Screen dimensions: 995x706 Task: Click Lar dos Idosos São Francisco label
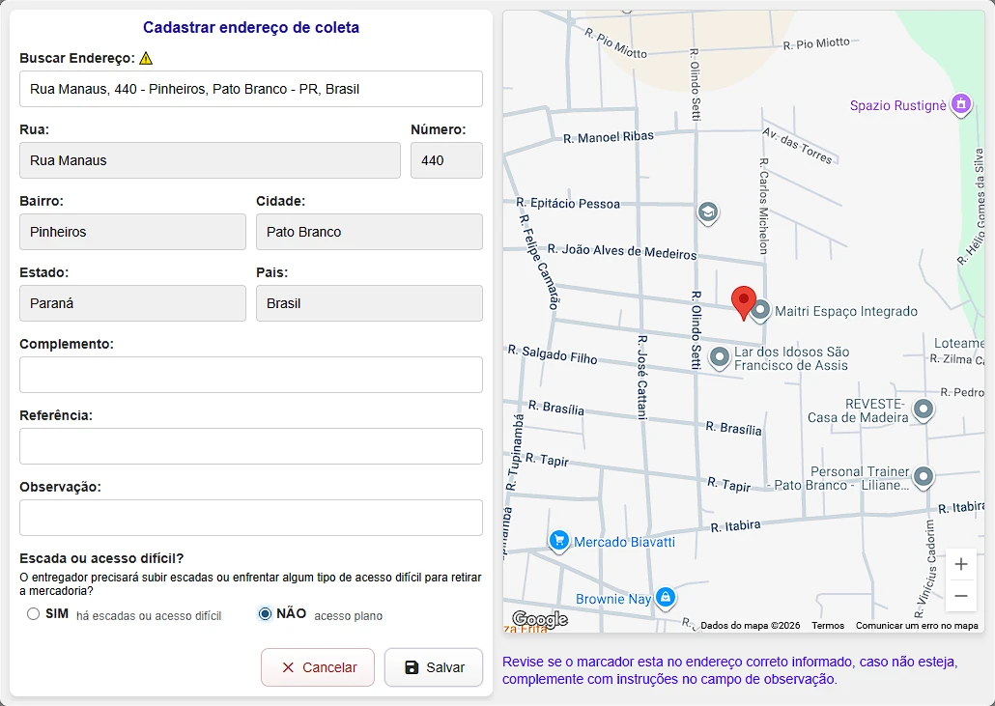791,358
